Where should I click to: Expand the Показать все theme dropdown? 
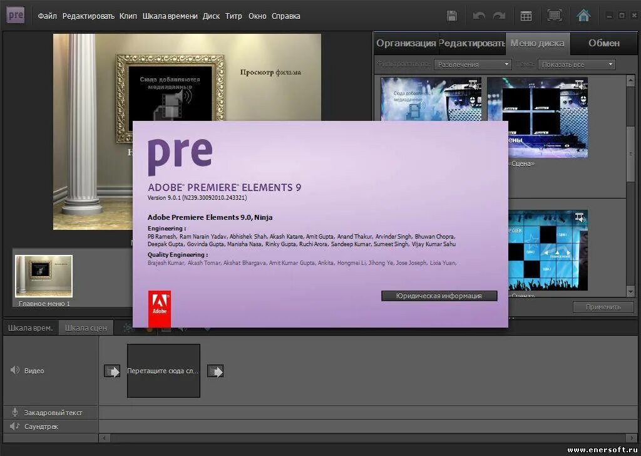pyautogui.click(x=577, y=65)
